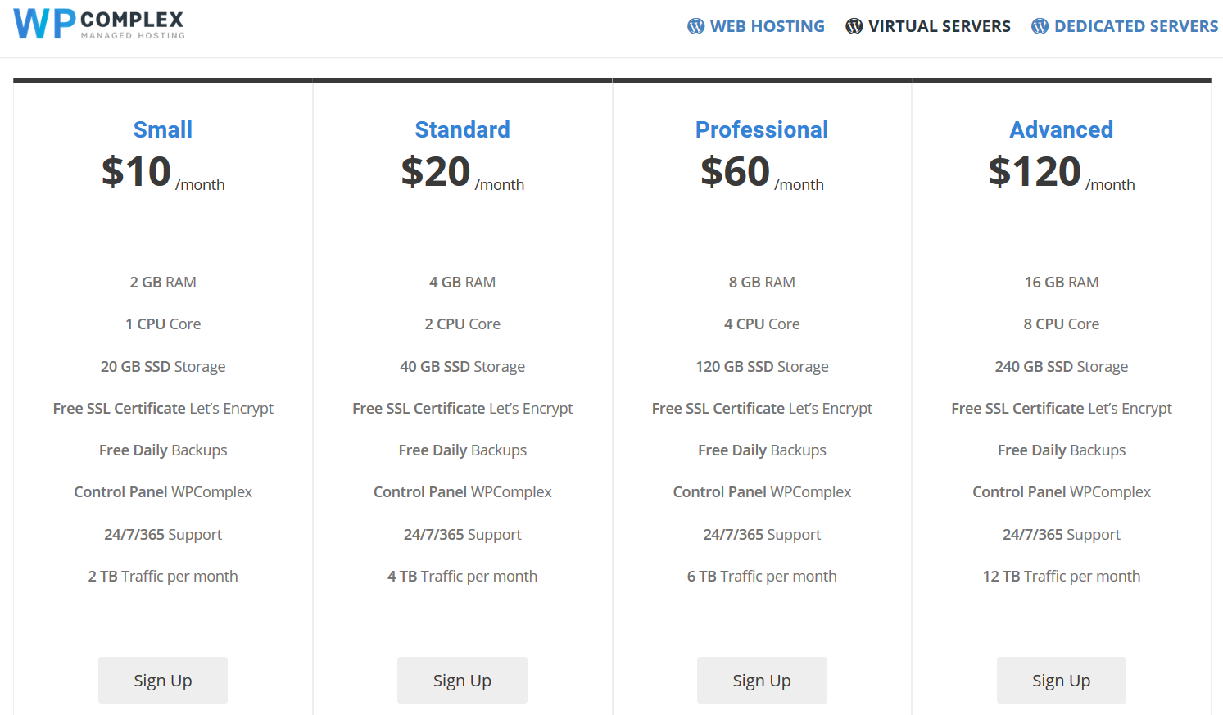Sign up for the Standard plan
1223x715 pixels.
click(462, 680)
